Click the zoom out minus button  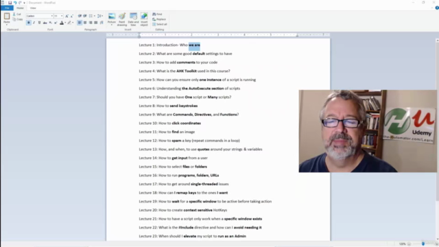click(409, 244)
